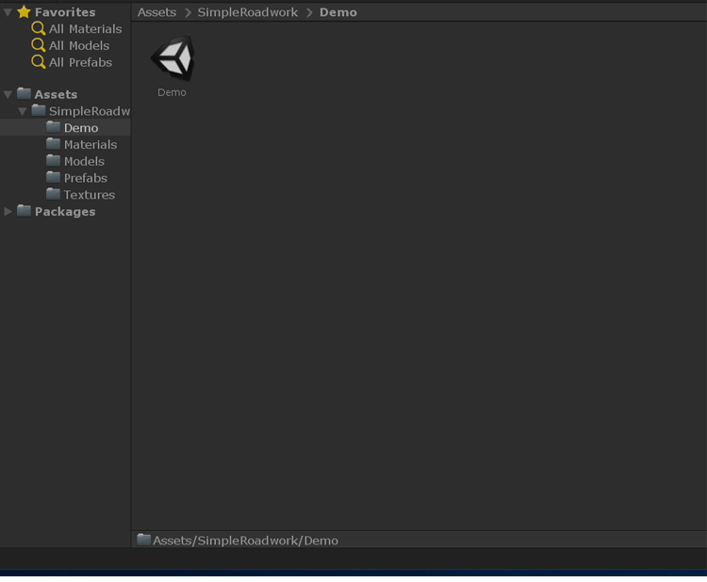Viewport: 707px width, 582px height.
Task: Select the Packages root label
Action: coord(65,212)
